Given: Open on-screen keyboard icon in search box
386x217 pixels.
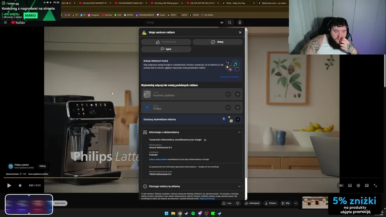Looking at the screenshot, I should [x=222, y=22].
